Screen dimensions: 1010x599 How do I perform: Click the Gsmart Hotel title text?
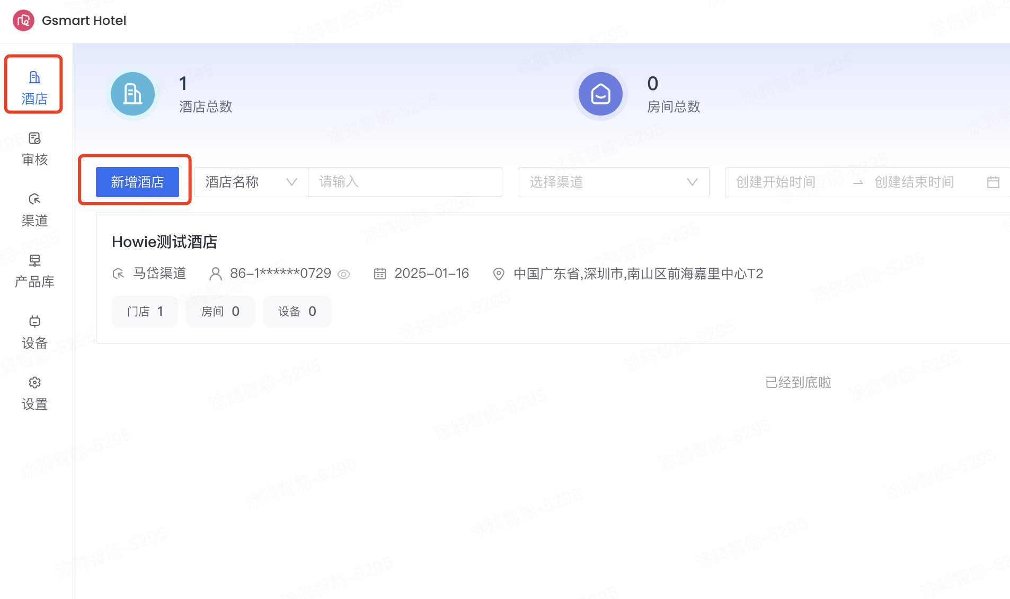(x=84, y=21)
